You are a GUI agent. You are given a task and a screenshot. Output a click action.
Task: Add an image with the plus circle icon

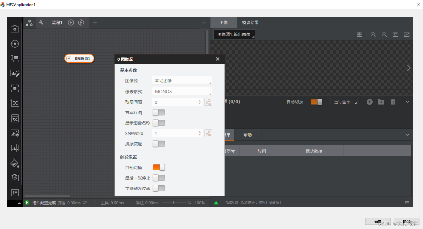click(370, 102)
